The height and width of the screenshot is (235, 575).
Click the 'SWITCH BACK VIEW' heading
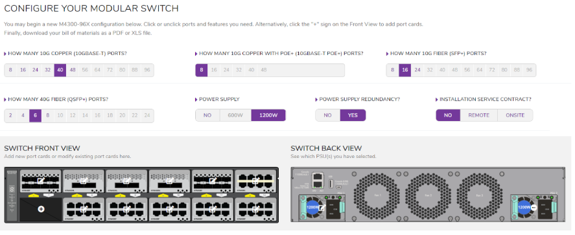(326, 148)
